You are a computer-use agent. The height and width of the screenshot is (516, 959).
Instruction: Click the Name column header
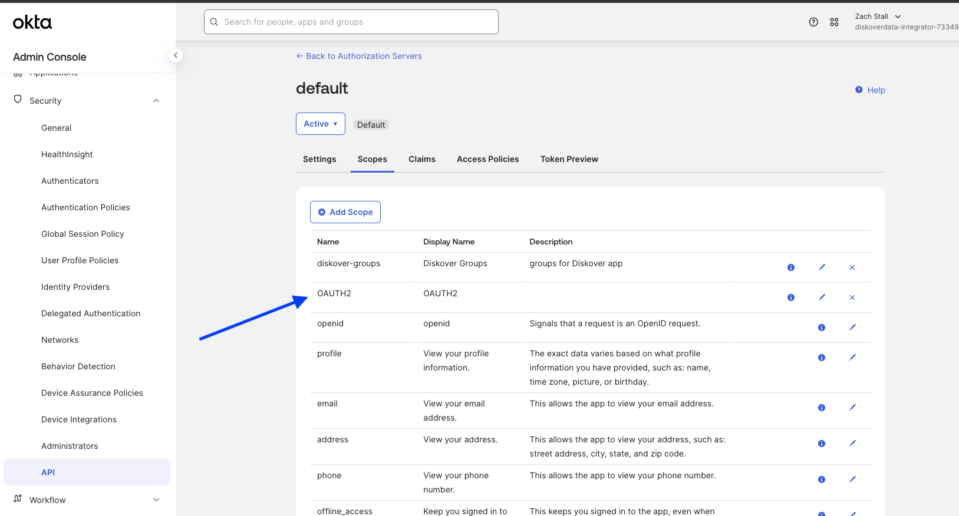[x=328, y=242]
